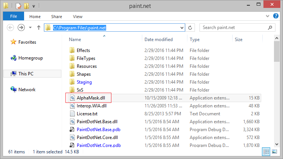Viewport: 283px width, 159px height.
Task: Click the AlphaMask.dll file icon
Action: [72, 98]
